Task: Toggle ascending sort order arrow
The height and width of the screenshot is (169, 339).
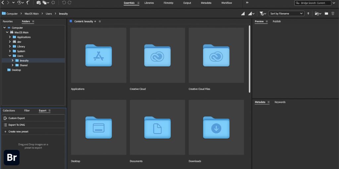Action: pyautogui.click(x=308, y=14)
